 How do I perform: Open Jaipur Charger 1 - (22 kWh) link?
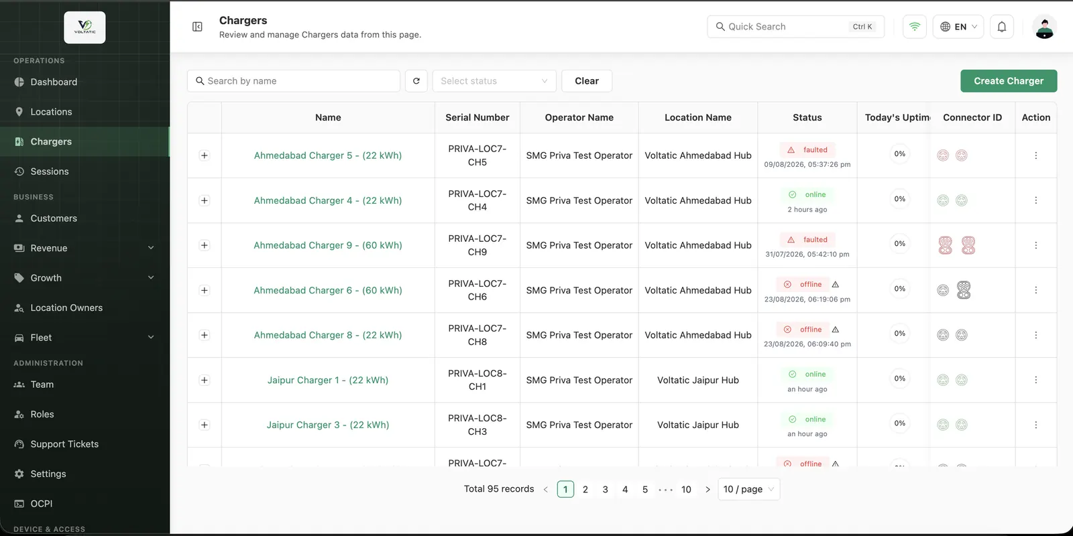(328, 380)
